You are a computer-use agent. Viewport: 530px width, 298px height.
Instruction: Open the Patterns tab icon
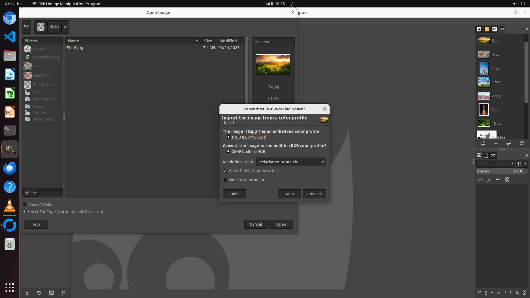tap(487, 29)
